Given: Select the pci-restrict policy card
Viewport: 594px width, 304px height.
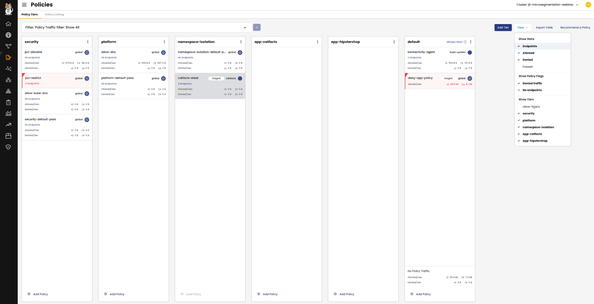Looking at the screenshot, I should point(57,81).
